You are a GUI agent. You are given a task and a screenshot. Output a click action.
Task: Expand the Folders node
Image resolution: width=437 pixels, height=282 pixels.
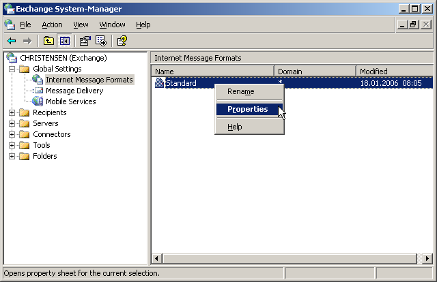tap(12, 156)
